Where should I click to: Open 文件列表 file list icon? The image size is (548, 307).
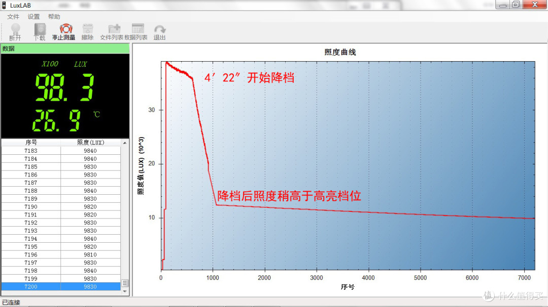112,32
